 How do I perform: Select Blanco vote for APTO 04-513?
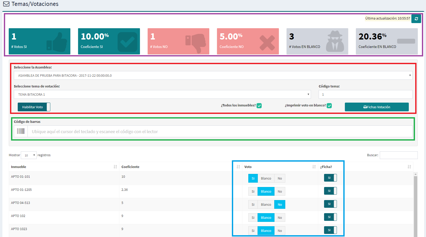(x=266, y=204)
